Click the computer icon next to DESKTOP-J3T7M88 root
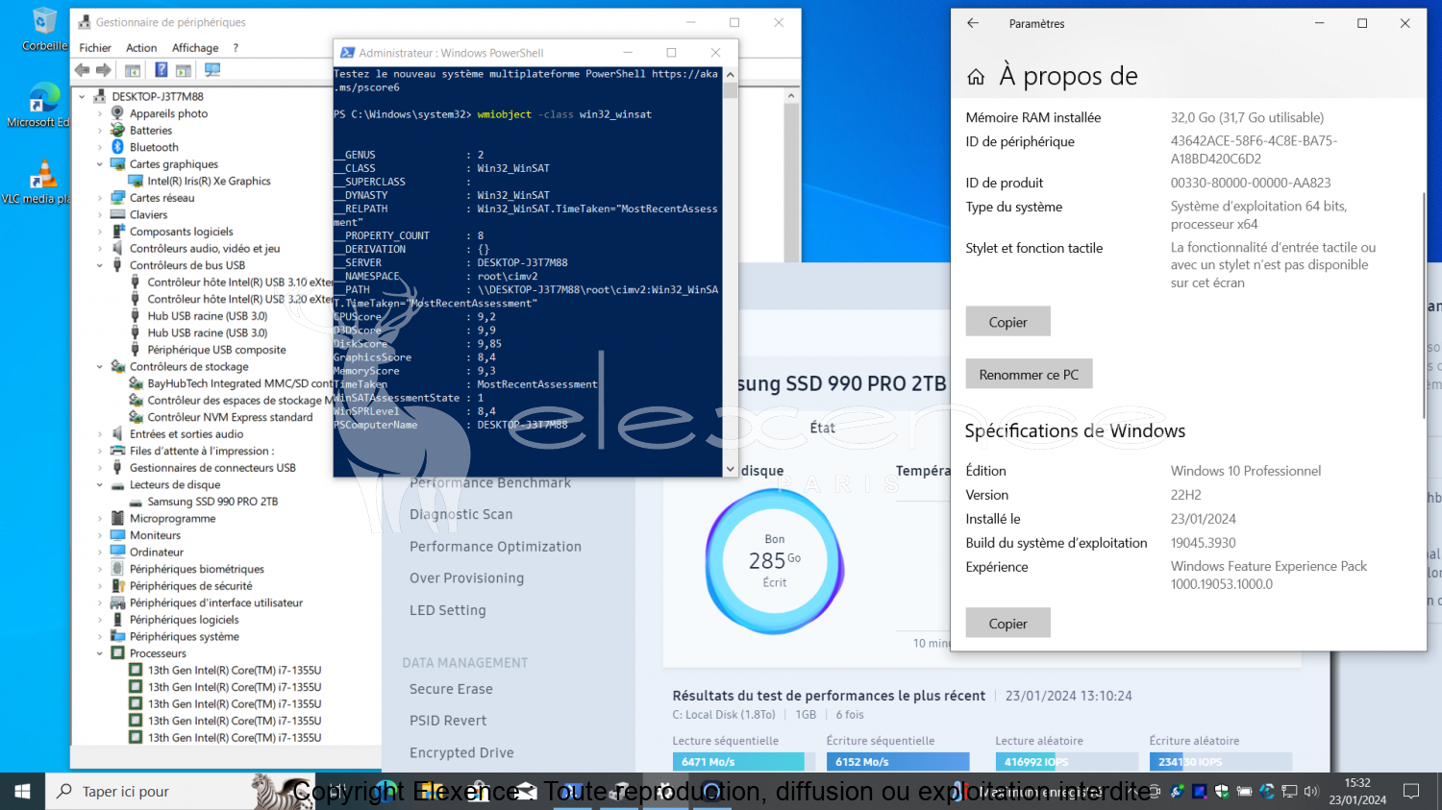Image resolution: width=1442 pixels, height=810 pixels. 100,96
